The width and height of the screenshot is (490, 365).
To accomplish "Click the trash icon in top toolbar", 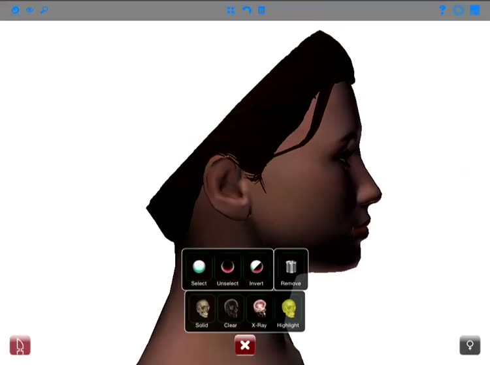I will point(261,10).
